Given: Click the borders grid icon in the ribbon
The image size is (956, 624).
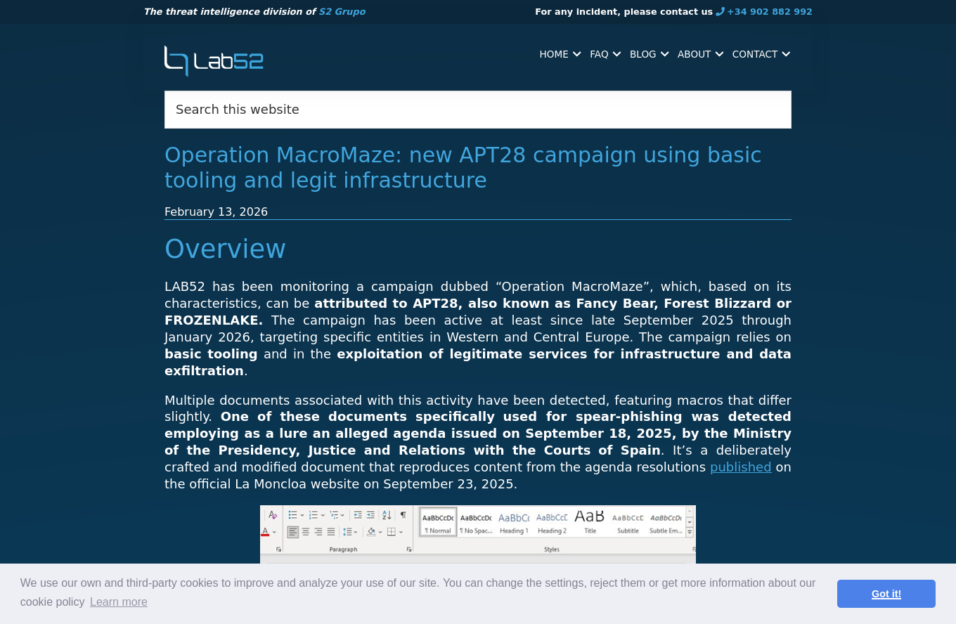Looking at the screenshot, I should [392, 532].
